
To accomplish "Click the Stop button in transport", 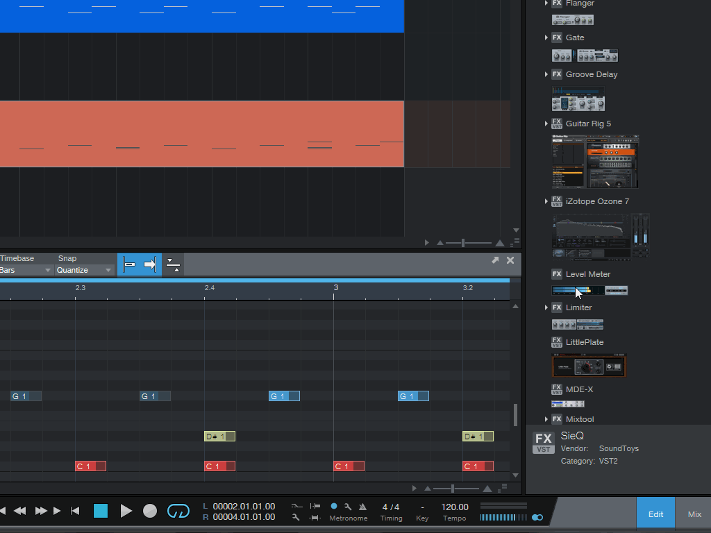I will [x=101, y=511].
